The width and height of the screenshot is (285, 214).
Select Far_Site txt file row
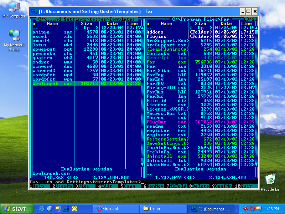pyautogui.click(x=201, y=71)
